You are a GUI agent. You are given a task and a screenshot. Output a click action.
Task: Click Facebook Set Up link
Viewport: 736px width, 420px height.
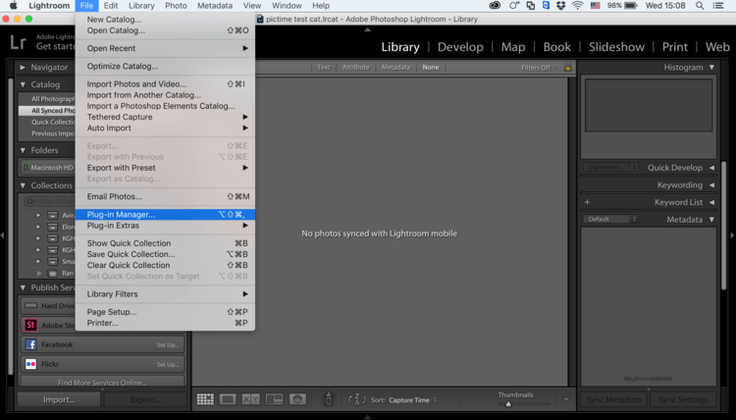168,344
